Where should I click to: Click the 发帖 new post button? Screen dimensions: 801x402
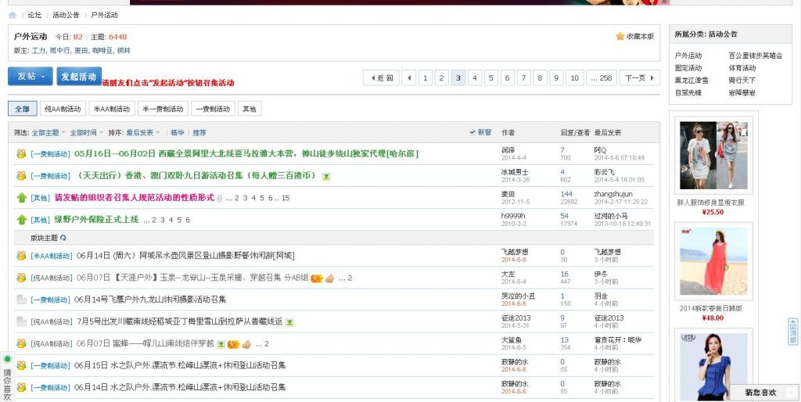tap(31, 77)
